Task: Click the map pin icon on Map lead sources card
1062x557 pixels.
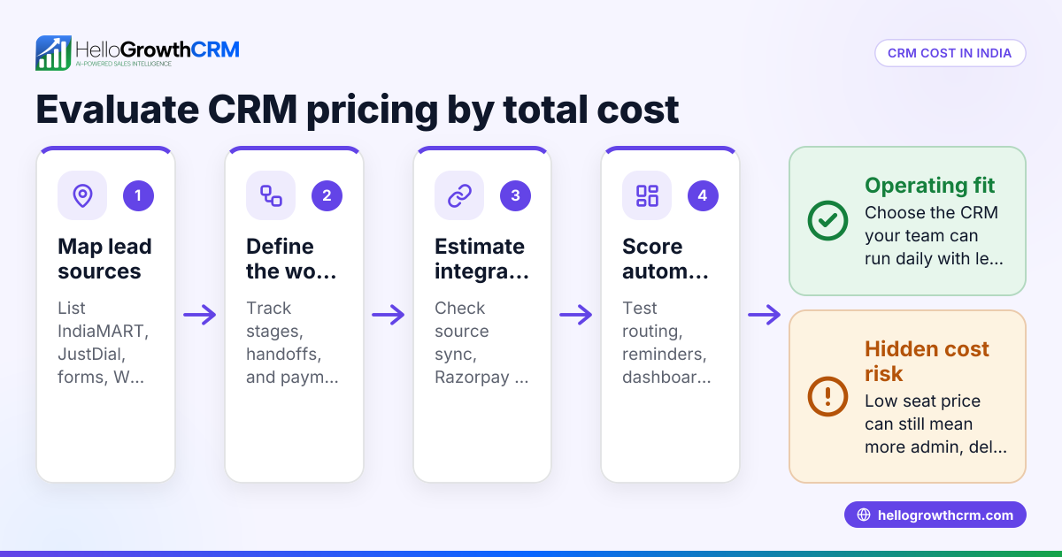Action: click(82, 195)
